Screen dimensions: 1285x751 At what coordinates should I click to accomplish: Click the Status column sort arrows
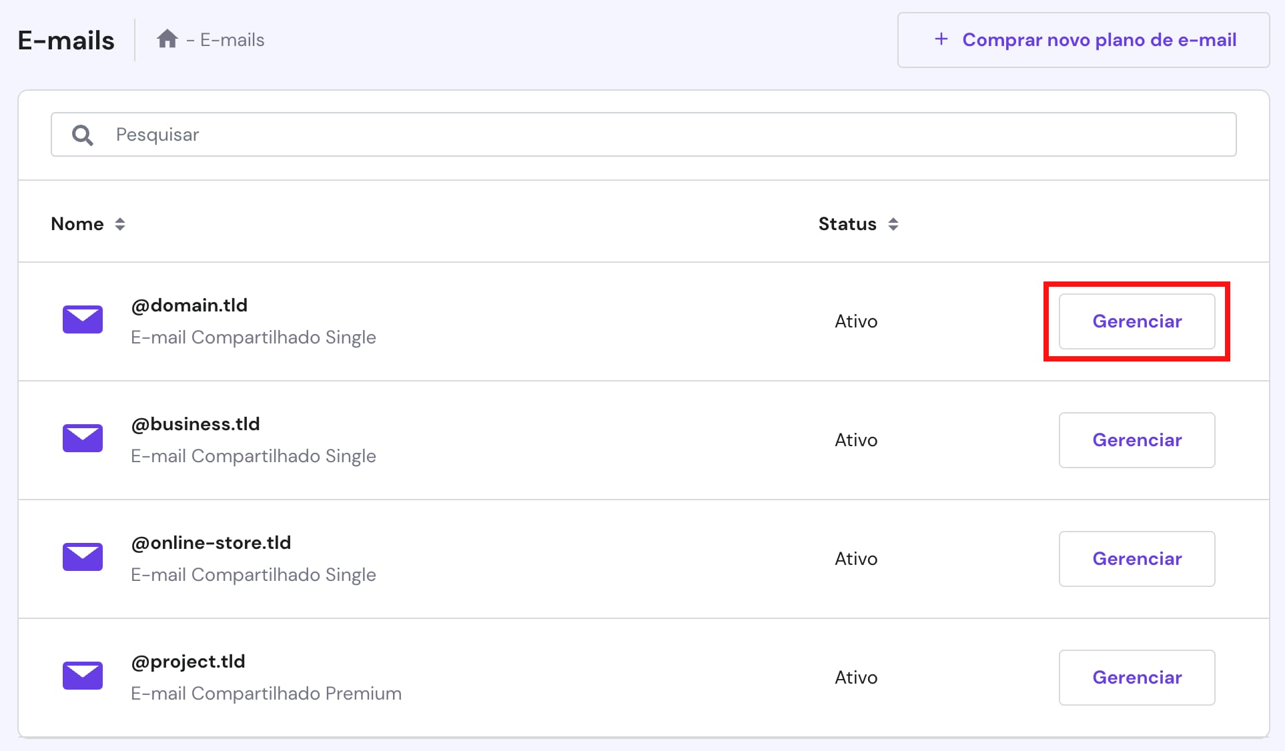(x=894, y=224)
